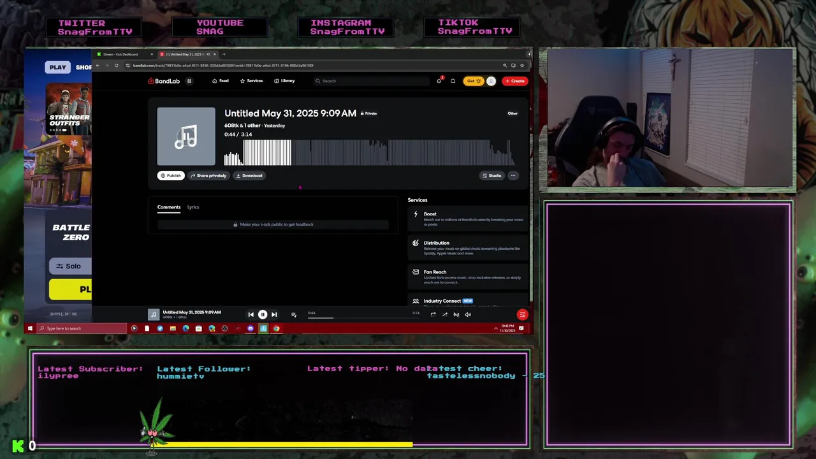Click the red menu button in player bar
Image resolution: width=816 pixels, height=459 pixels.
[522, 314]
